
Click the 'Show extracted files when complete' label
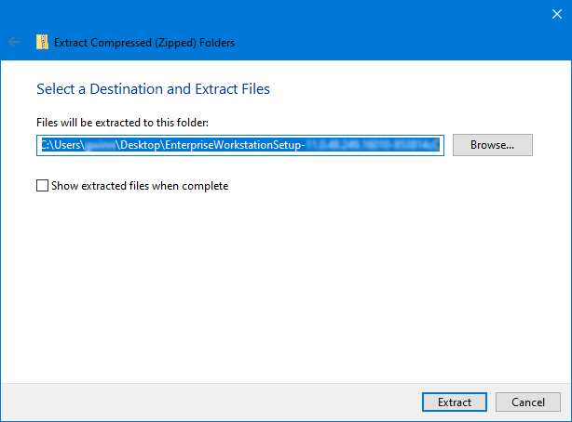[x=140, y=186]
